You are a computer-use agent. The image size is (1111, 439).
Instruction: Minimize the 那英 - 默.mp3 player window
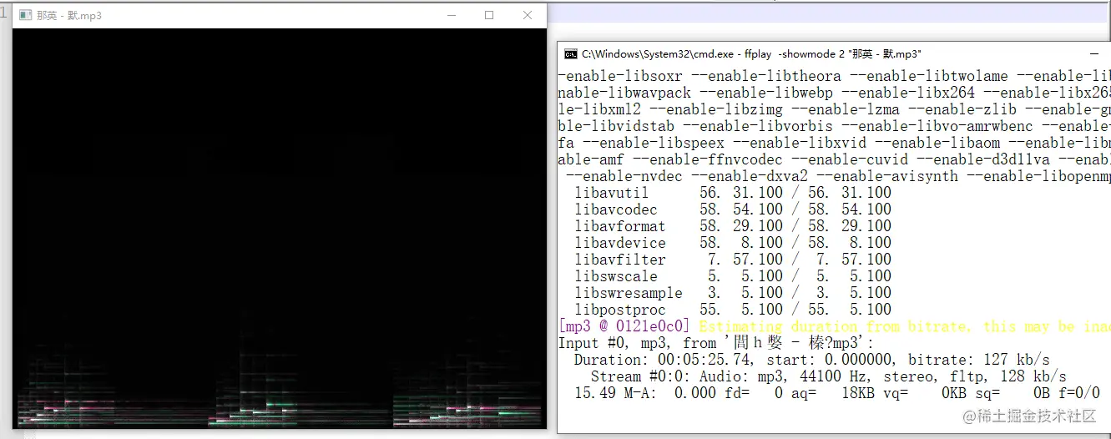tap(452, 15)
